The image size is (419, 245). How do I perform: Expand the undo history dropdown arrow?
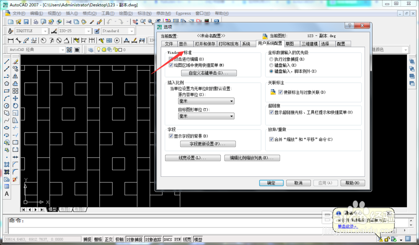point(116,22)
